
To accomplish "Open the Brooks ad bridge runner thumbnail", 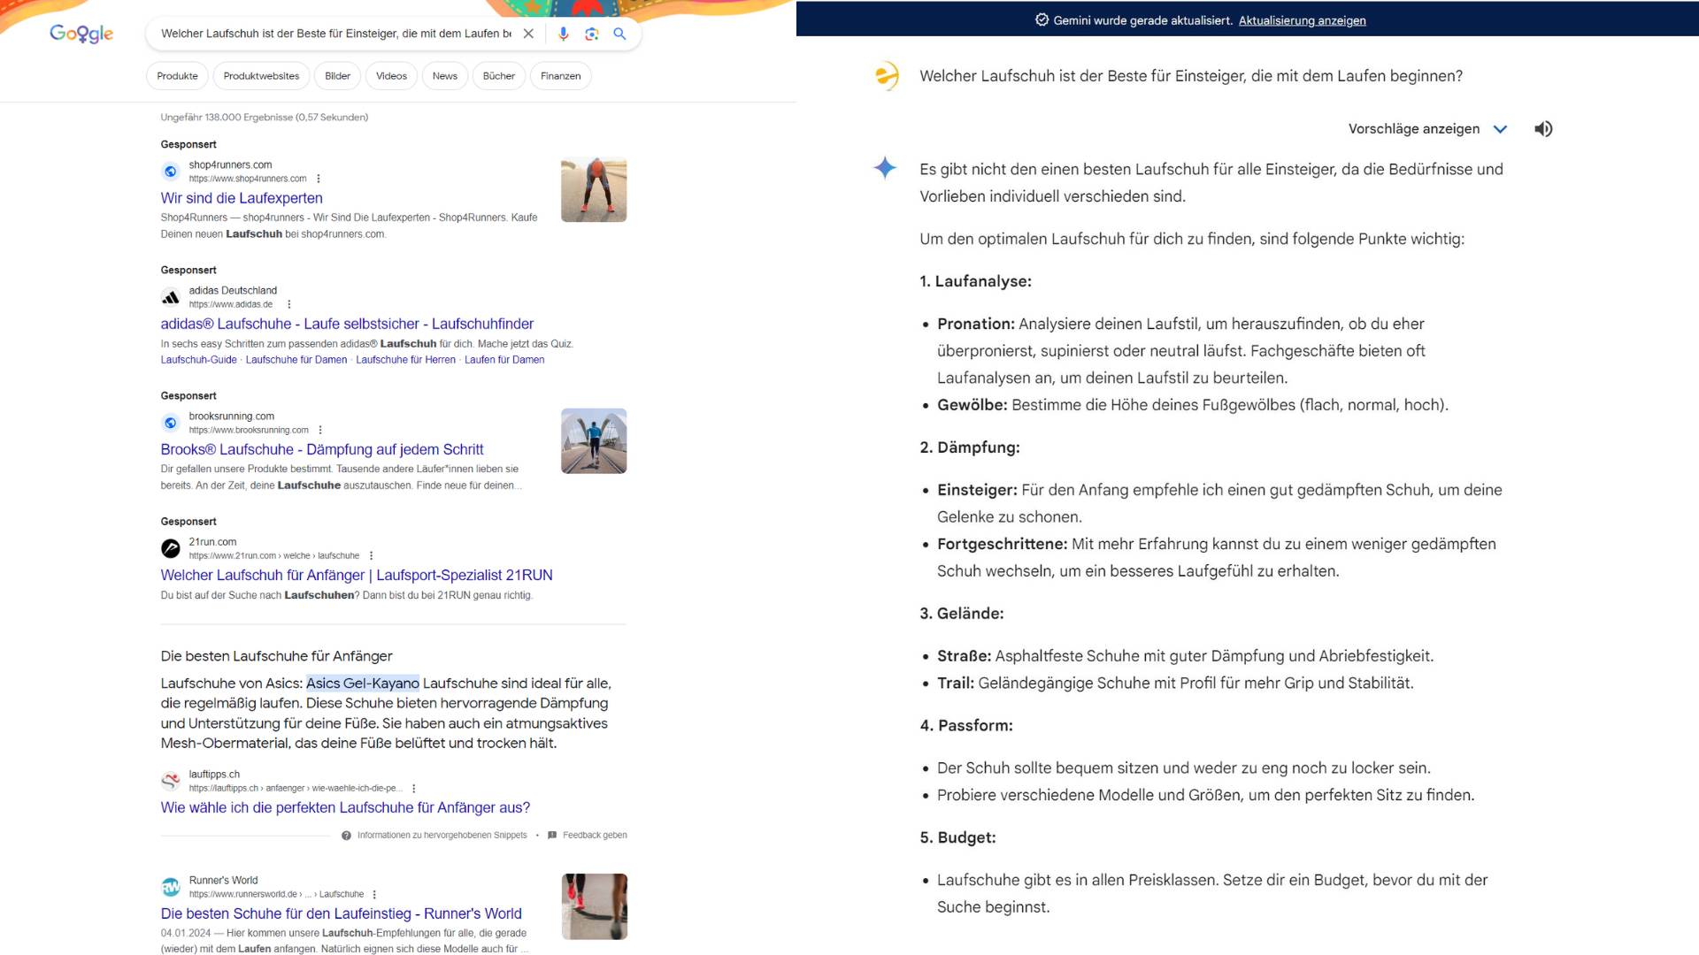I will click(x=594, y=441).
